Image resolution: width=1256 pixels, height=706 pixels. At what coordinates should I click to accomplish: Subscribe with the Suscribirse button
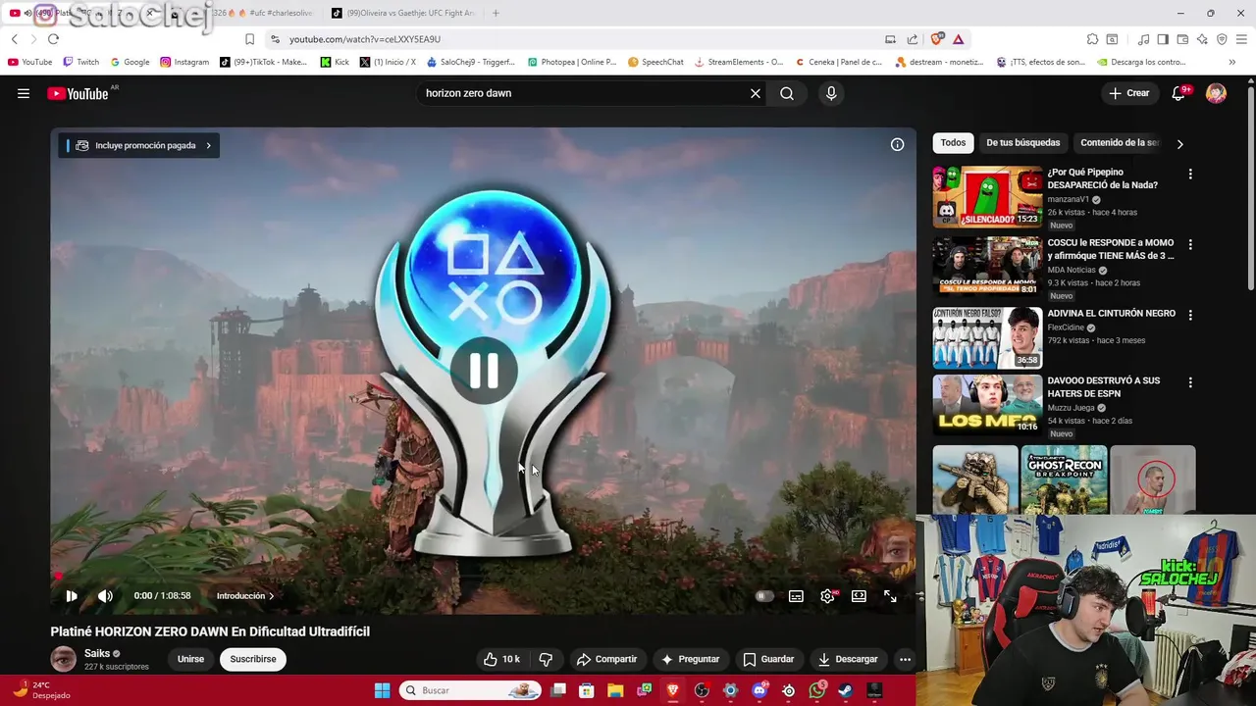(253, 659)
